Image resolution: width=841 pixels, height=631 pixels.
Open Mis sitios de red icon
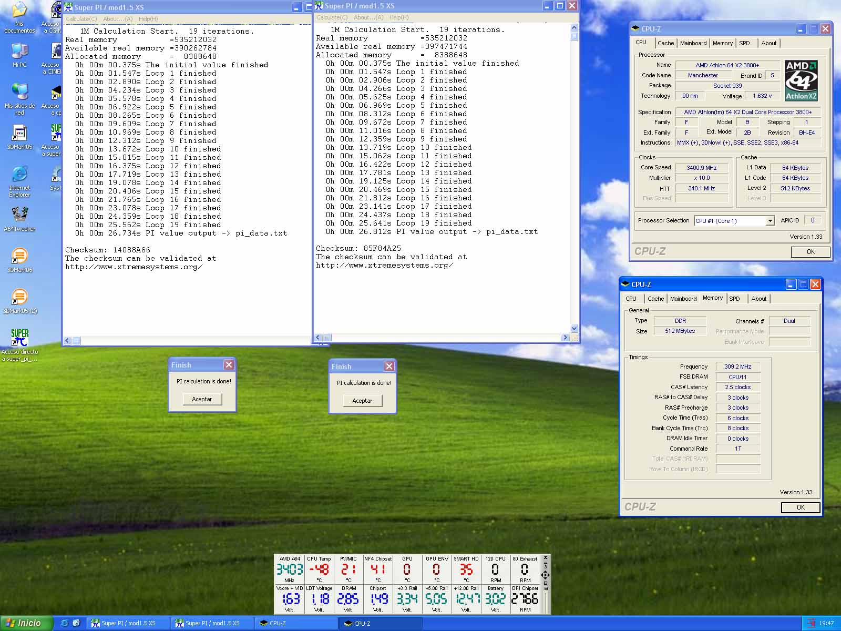19,99
